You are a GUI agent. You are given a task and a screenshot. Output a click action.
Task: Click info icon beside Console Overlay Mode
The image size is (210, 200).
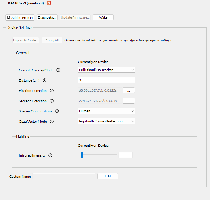[x=58, y=70]
